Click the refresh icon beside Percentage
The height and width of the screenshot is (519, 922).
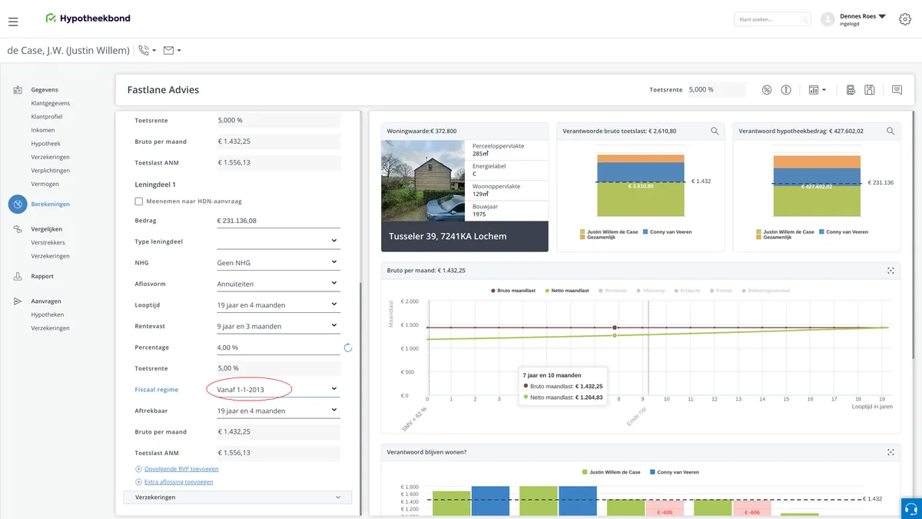click(x=348, y=348)
